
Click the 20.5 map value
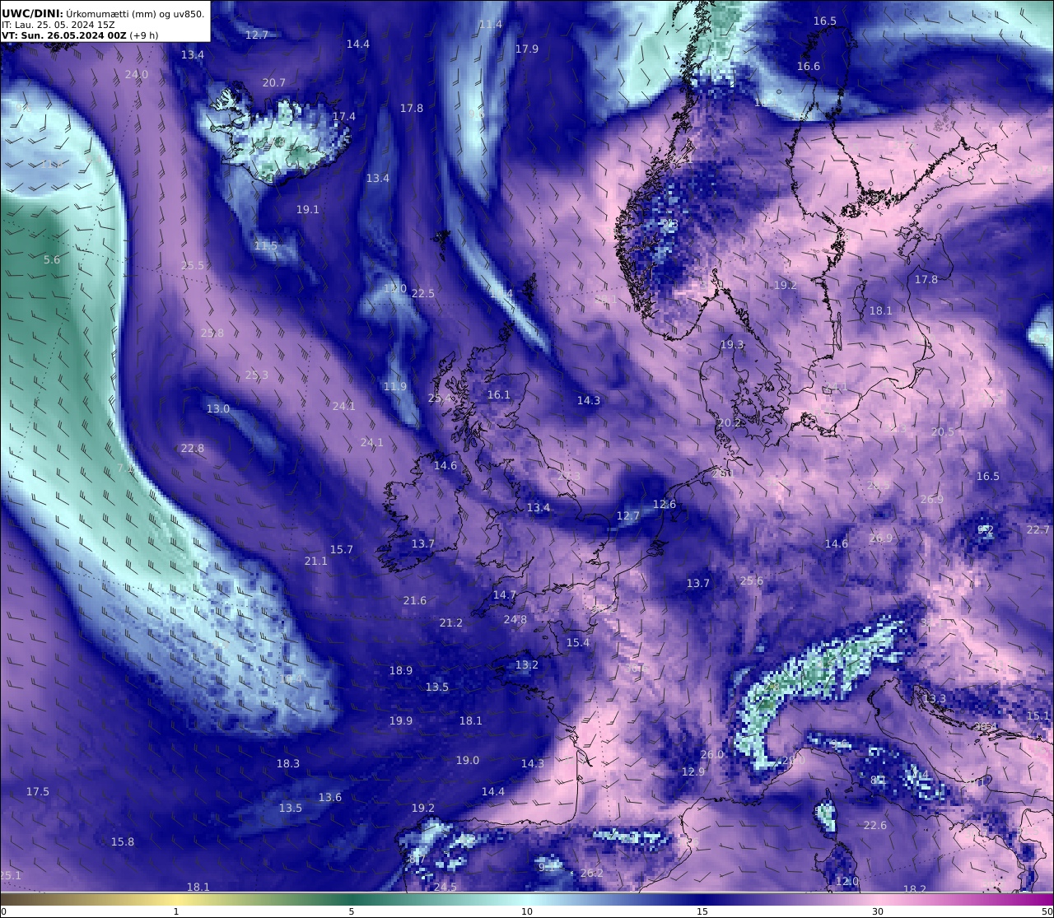click(x=943, y=431)
